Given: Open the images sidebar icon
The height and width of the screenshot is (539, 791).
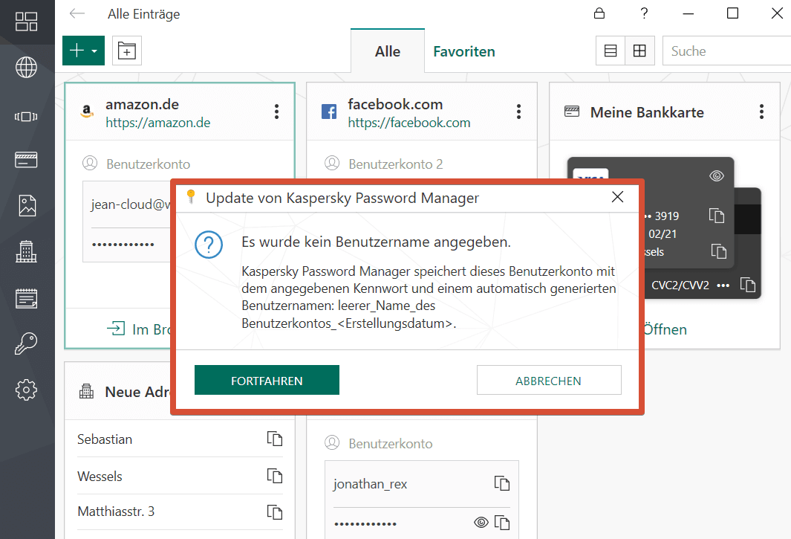Looking at the screenshot, I should click(x=27, y=206).
